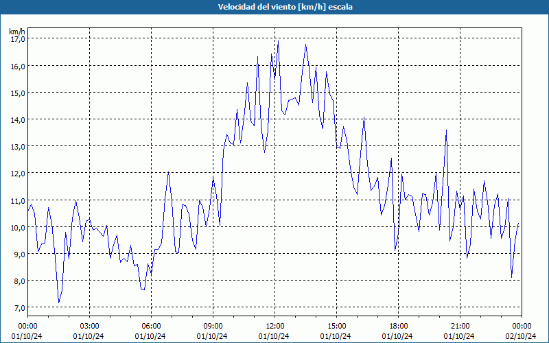Click the 12,0 y-axis value
Viewport: 549px width, 343px height.
(18, 174)
